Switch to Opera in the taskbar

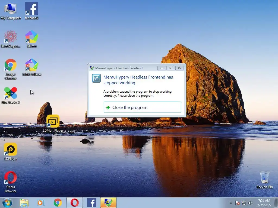75,203
